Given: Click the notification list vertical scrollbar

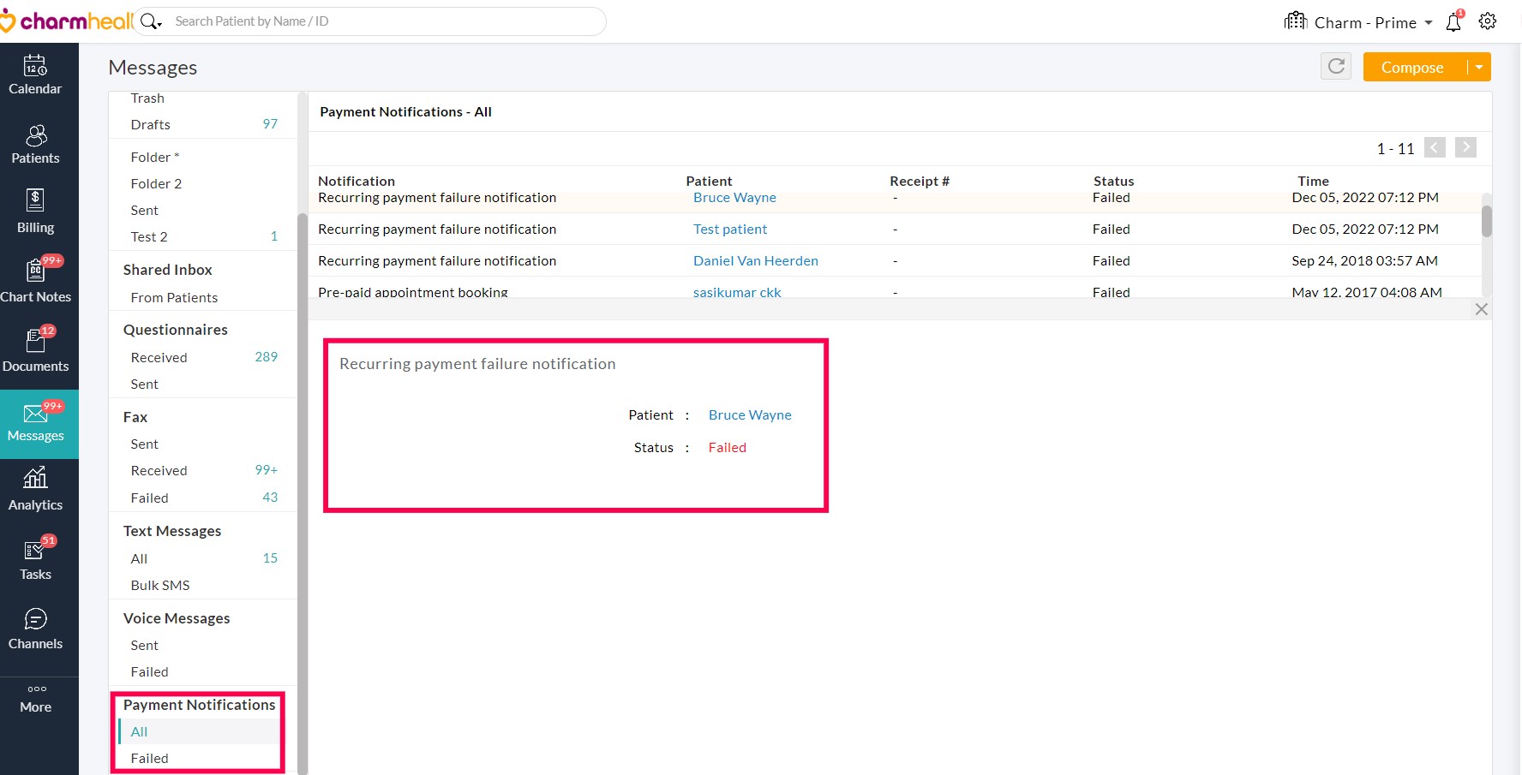Looking at the screenshot, I should 1487,222.
